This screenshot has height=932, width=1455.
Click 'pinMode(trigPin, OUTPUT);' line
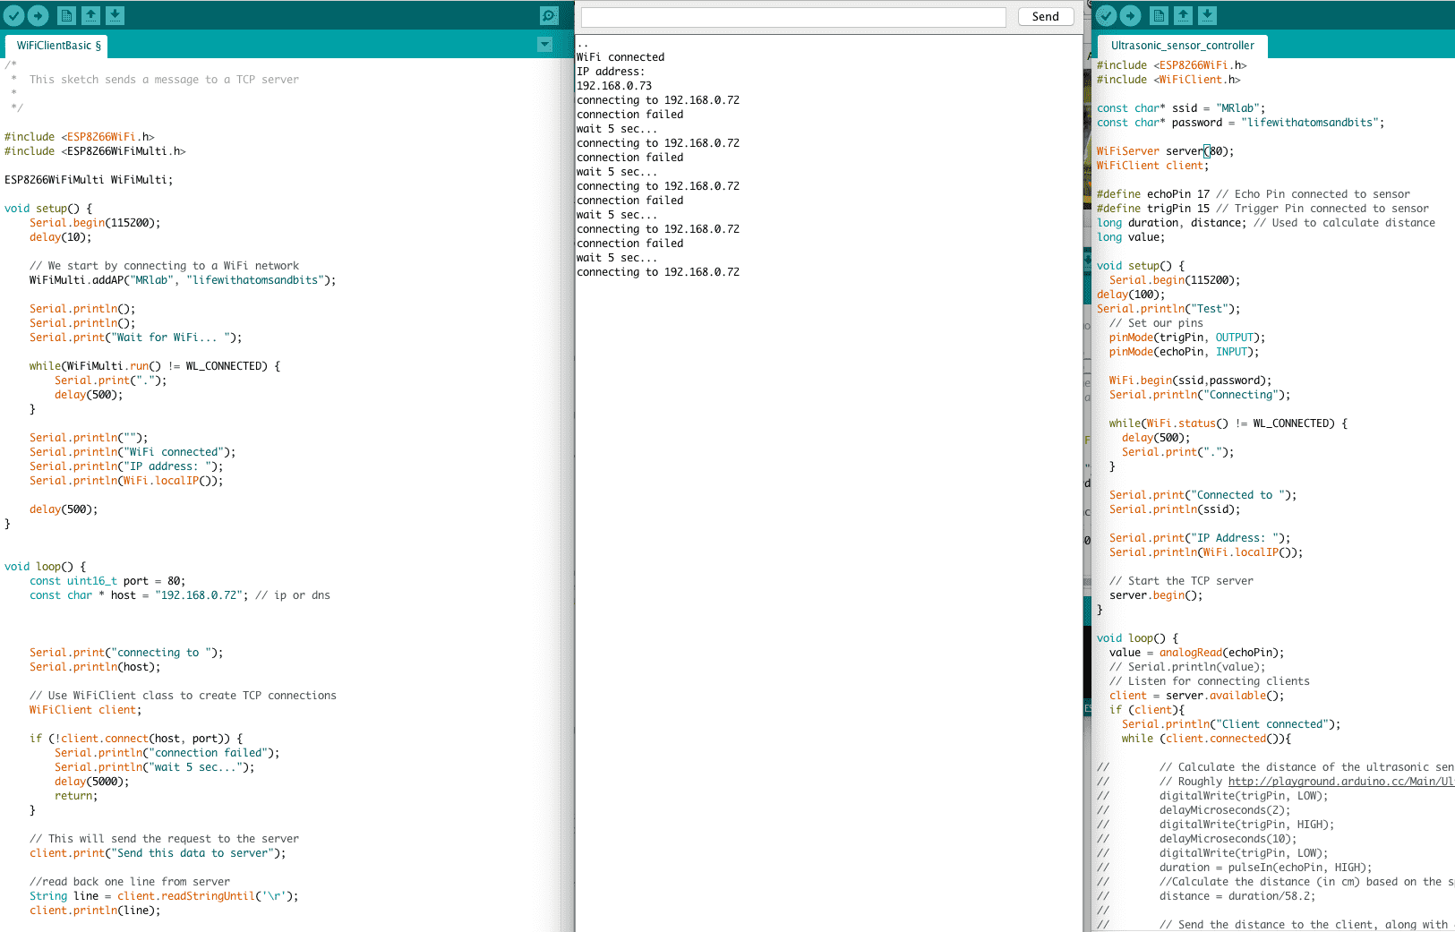[x=1187, y=338]
